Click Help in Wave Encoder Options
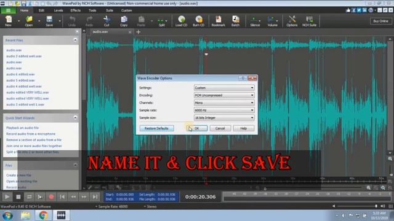This screenshot has height=221, width=394. point(244,128)
